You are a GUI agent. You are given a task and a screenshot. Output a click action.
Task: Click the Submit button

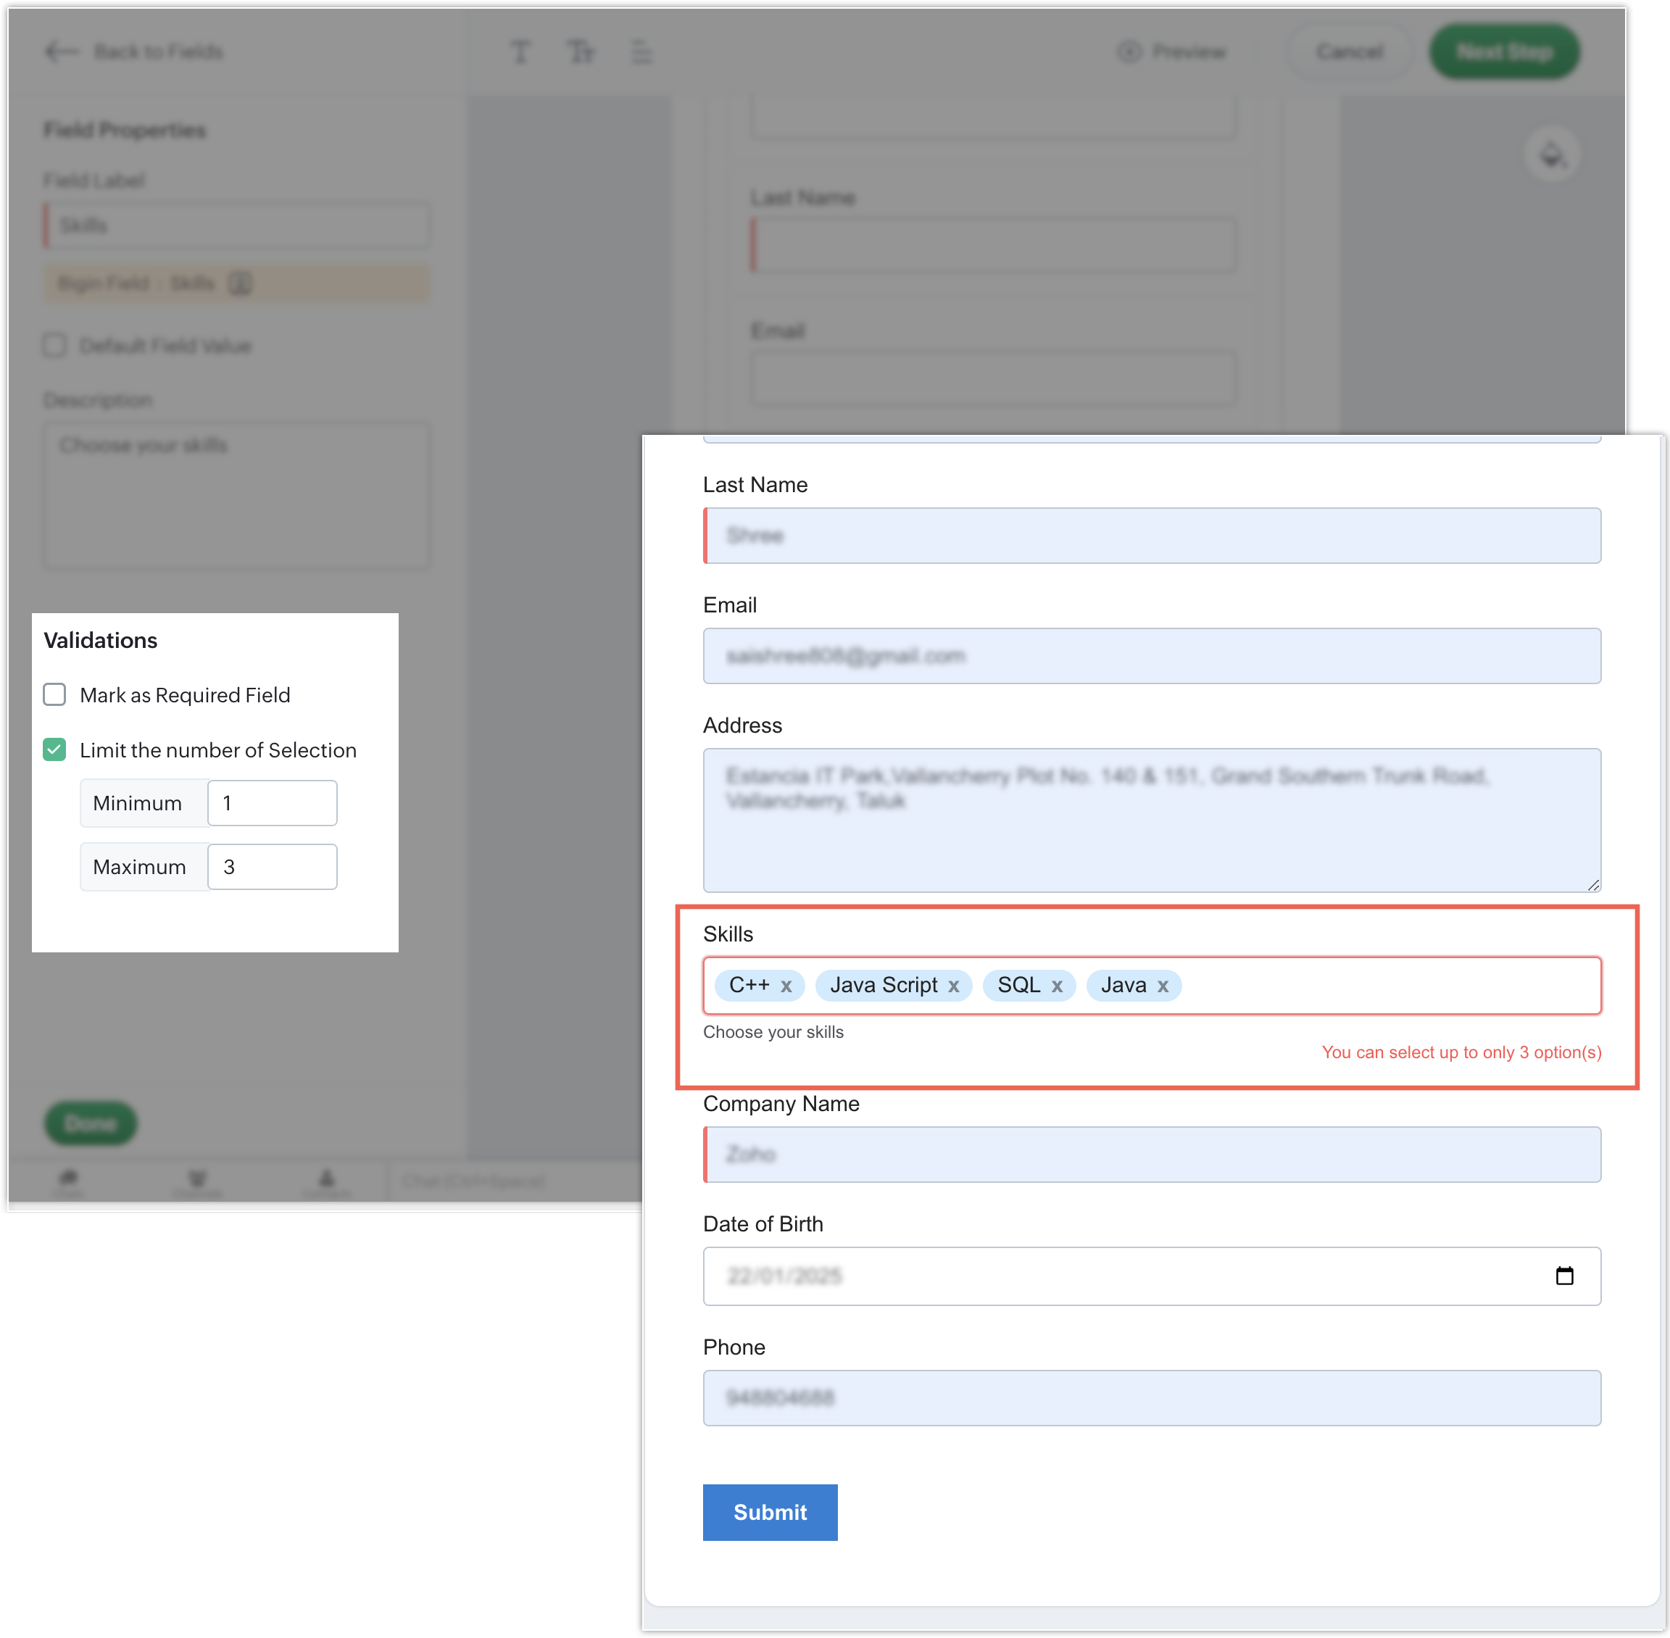pos(769,1512)
